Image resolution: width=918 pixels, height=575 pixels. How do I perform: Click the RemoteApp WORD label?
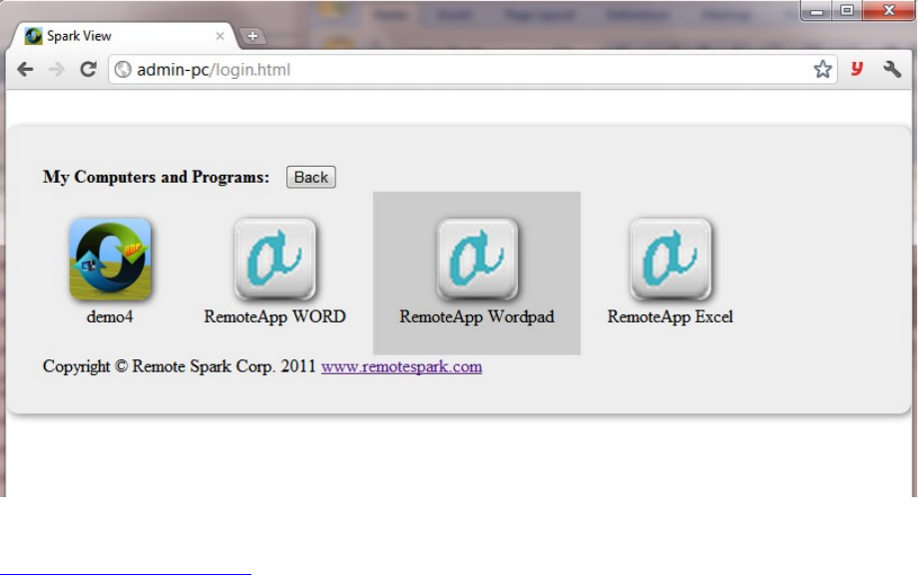tap(274, 316)
